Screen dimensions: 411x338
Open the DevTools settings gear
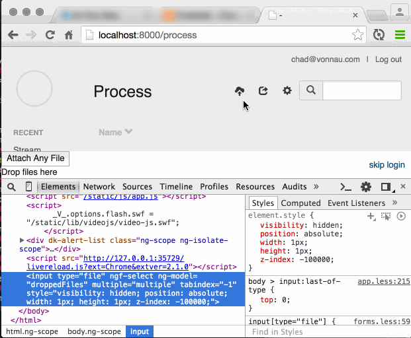click(x=366, y=187)
